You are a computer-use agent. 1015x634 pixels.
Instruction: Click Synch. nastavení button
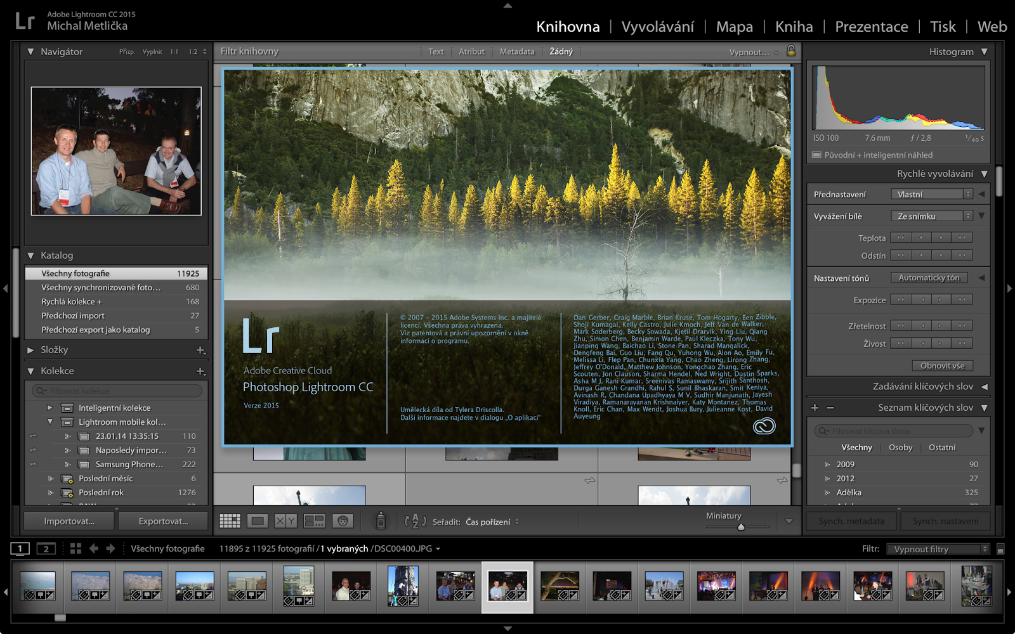[x=945, y=521]
